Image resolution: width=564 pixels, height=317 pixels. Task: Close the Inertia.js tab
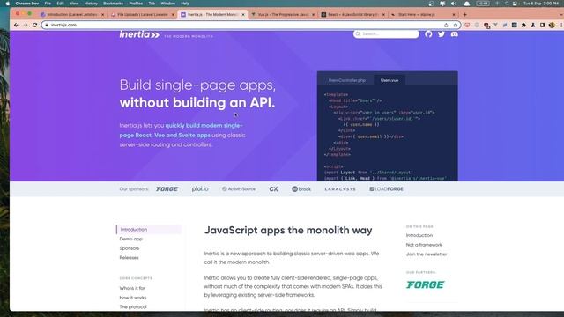coord(243,14)
